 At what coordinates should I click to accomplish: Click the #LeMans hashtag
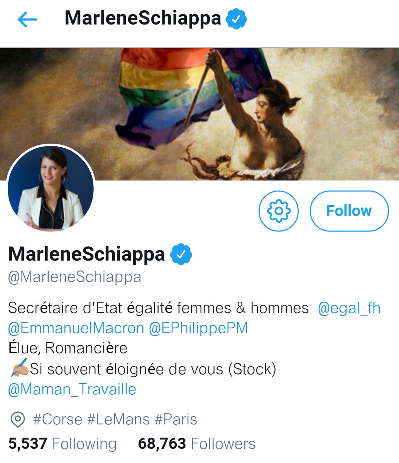118,419
